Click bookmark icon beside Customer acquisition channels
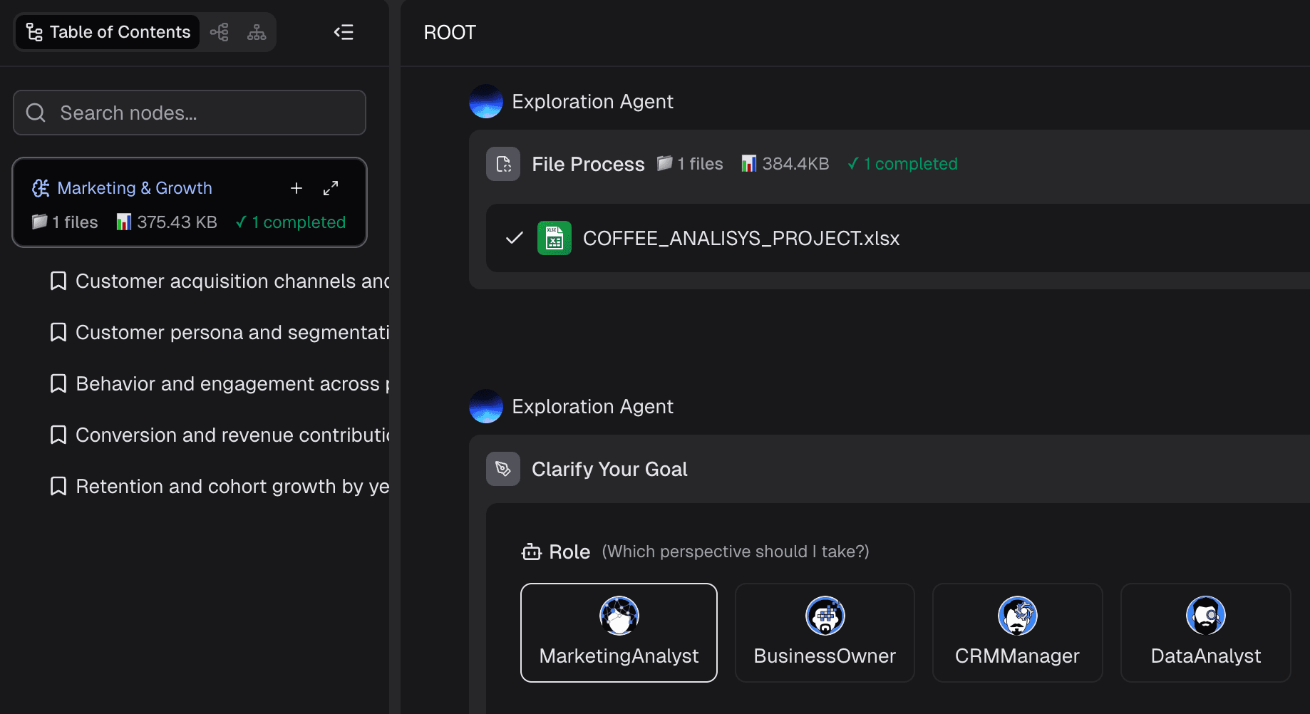 [58, 281]
